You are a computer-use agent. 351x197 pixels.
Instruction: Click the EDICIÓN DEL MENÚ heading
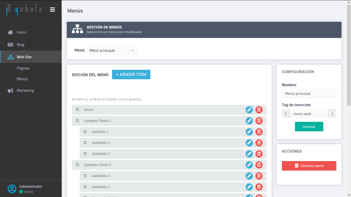point(90,75)
